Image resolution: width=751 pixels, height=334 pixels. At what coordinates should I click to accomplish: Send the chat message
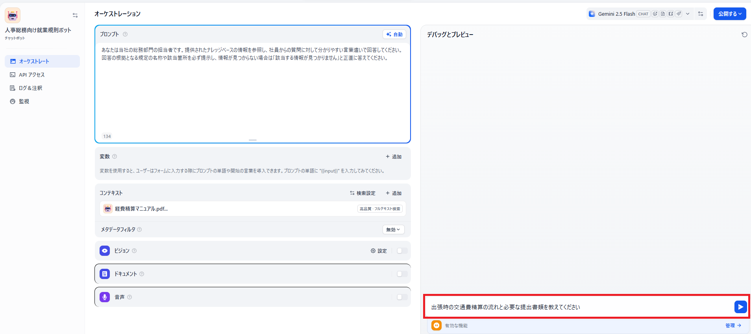(740, 307)
